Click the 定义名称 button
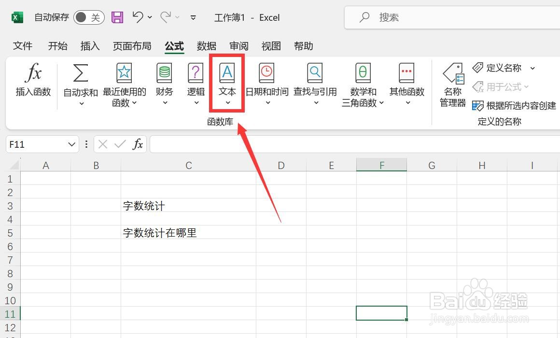560x338 pixels. (497, 68)
